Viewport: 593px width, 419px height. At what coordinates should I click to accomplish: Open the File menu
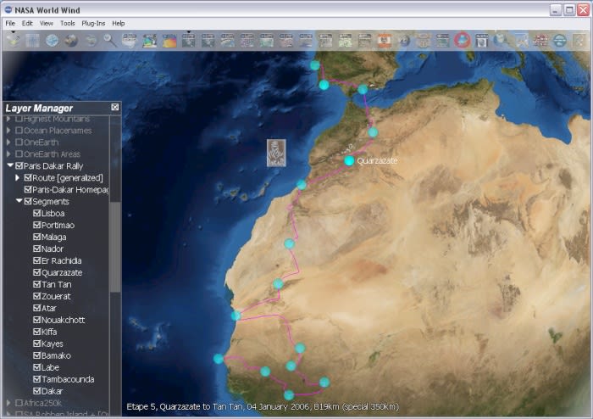[x=10, y=23]
